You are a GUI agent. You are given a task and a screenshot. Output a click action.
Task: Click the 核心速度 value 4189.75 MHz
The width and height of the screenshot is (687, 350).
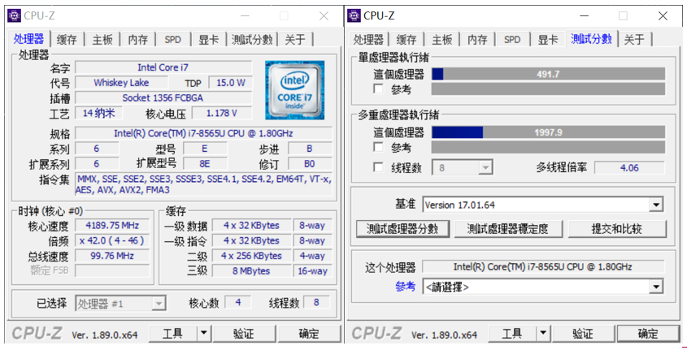click(x=112, y=225)
